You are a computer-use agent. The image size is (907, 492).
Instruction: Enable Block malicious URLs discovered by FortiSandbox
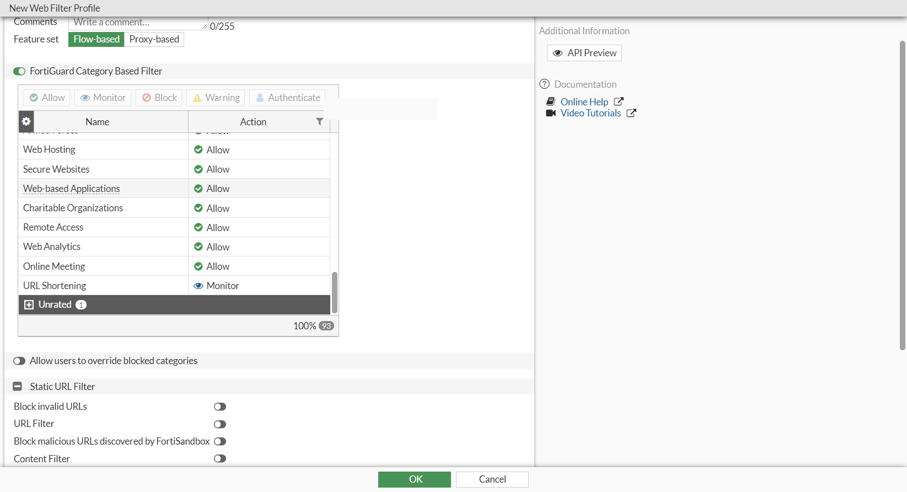(220, 441)
